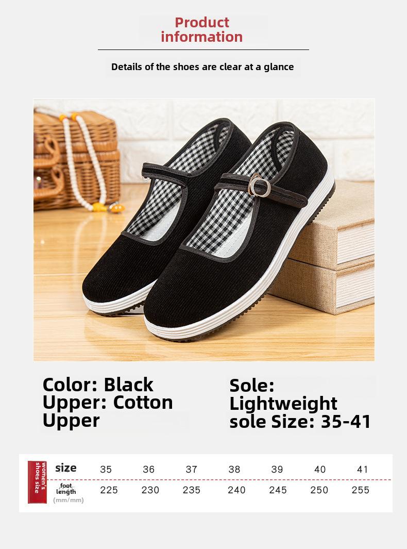Select size 36 in the size chart
The image size is (407, 549).
149,469
